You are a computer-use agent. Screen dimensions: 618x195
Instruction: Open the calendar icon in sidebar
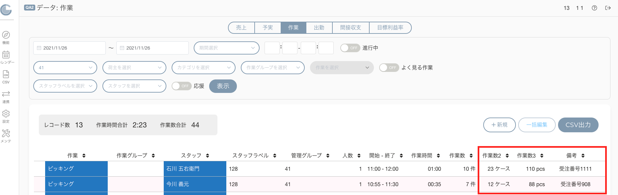pyautogui.click(x=6, y=54)
